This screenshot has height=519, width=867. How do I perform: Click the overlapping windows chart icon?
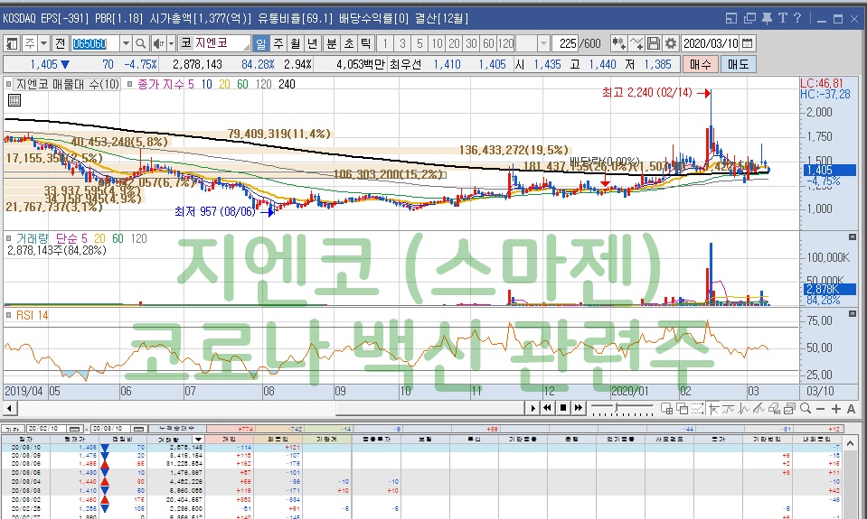click(682, 409)
